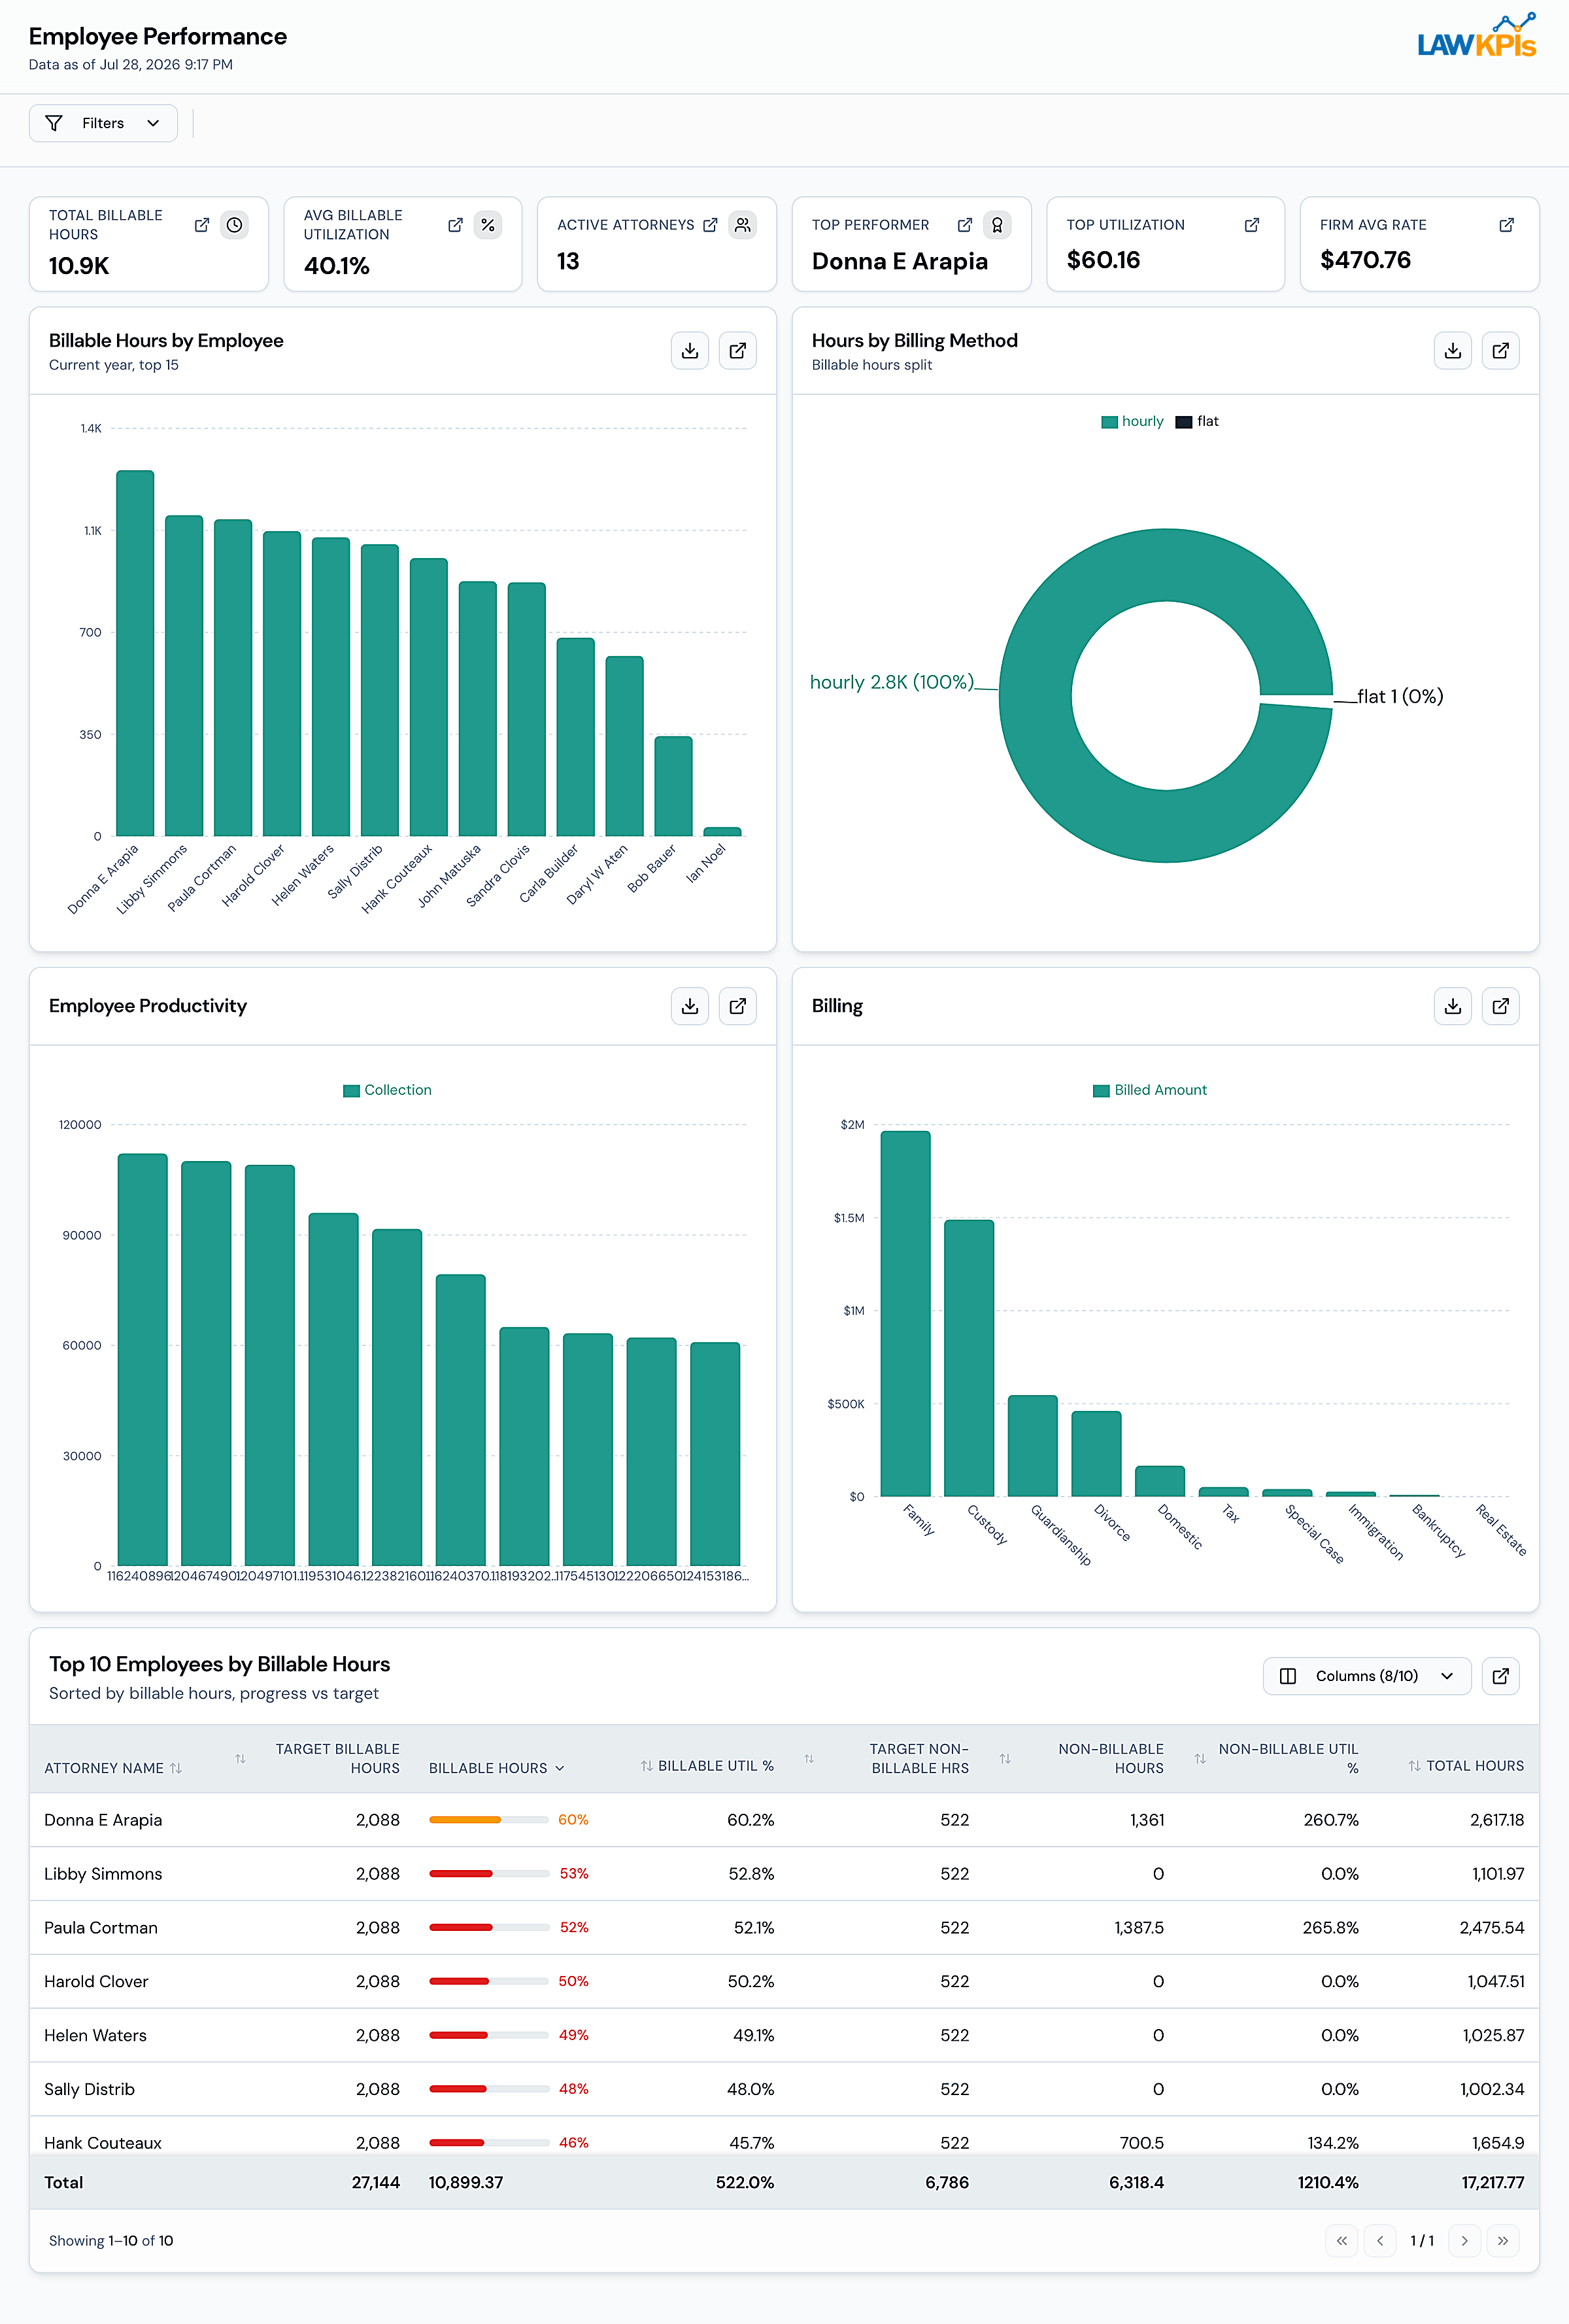
Task: Click Donna E Arapia bar in hours chart
Action: click(135, 653)
